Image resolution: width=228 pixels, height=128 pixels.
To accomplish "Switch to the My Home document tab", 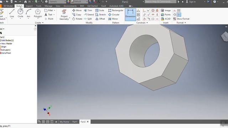I will click(x=64, y=122).
